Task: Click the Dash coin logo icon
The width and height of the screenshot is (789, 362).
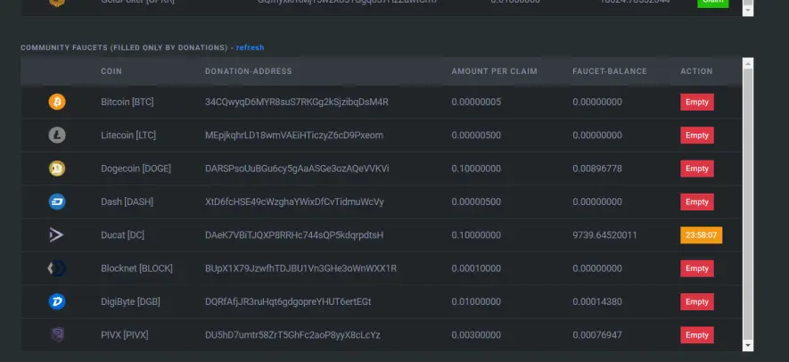Action: coord(57,202)
